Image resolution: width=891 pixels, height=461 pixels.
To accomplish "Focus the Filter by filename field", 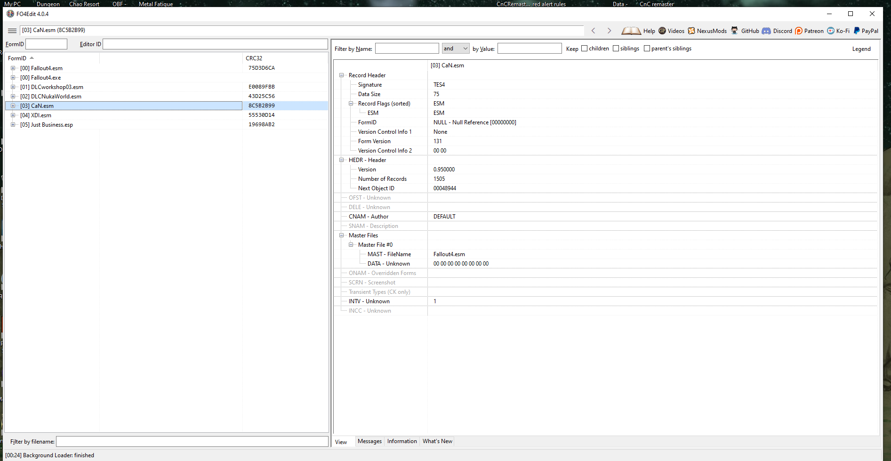I will point(192,441).
